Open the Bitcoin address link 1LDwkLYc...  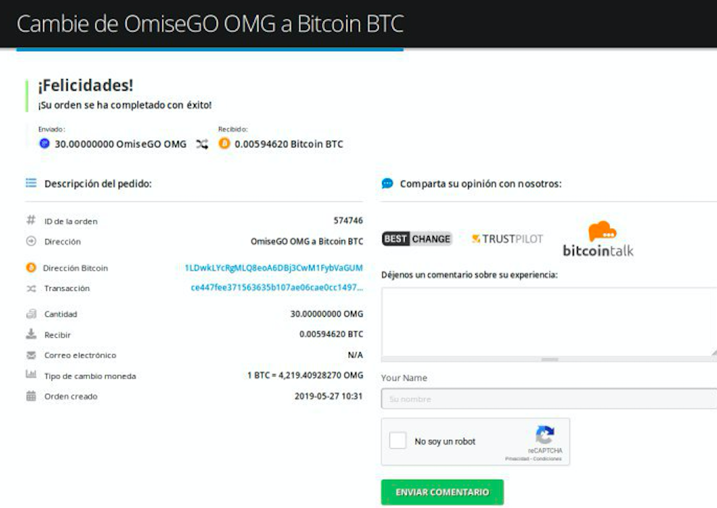273,268
